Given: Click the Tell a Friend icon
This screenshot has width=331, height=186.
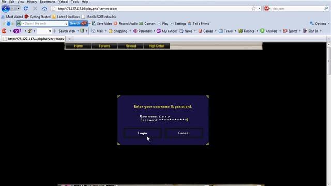Looking at the screenshot, I should pyautogui.click(x=190, y=23).
